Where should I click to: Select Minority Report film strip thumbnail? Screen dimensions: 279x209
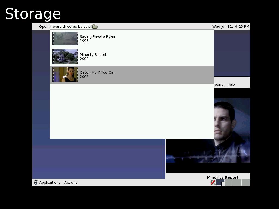[x=65, y=56]
